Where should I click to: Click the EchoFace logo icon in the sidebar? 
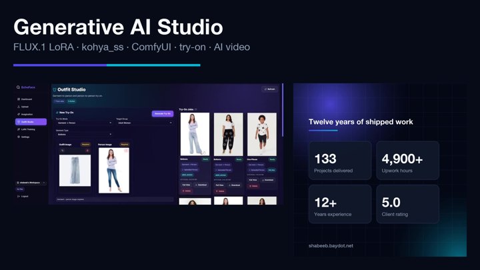pos(18,87)
